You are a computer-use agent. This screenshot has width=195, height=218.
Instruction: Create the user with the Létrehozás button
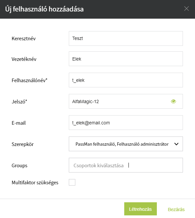pos(141,209)
